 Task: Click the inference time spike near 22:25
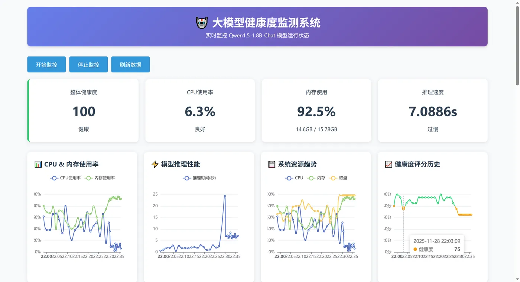(225, 196)
